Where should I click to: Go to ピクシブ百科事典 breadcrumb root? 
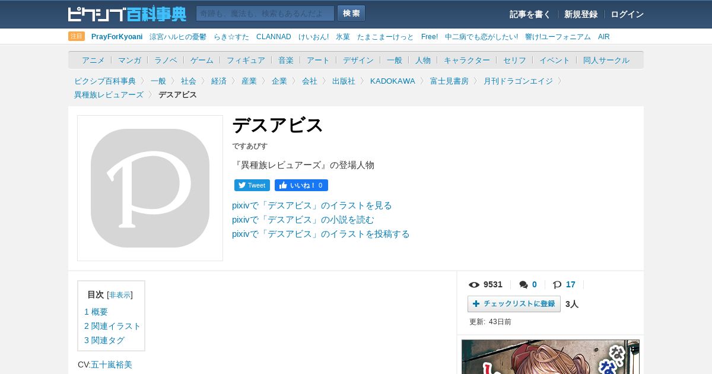pyautogui.click(x=105, y=81)
